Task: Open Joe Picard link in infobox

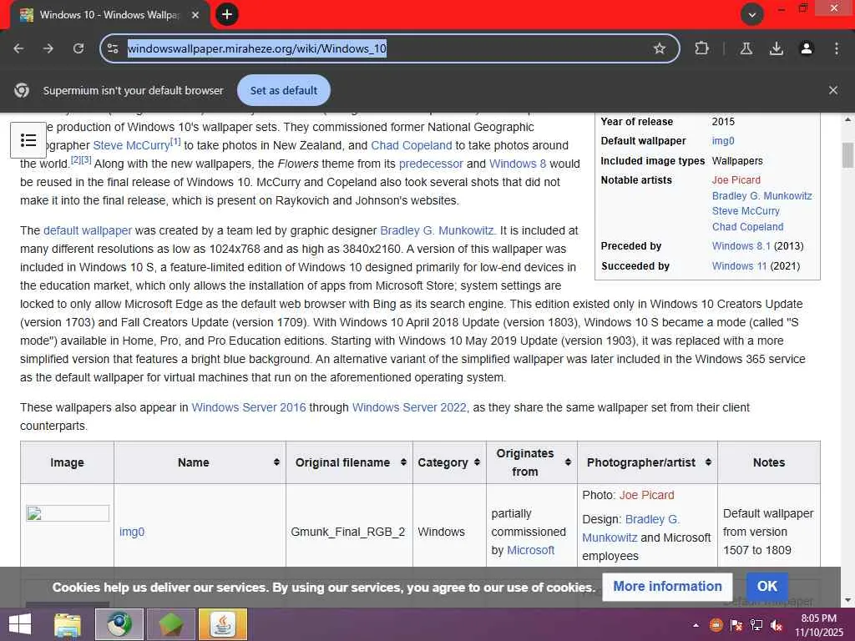Action: [x=736, y=180]
